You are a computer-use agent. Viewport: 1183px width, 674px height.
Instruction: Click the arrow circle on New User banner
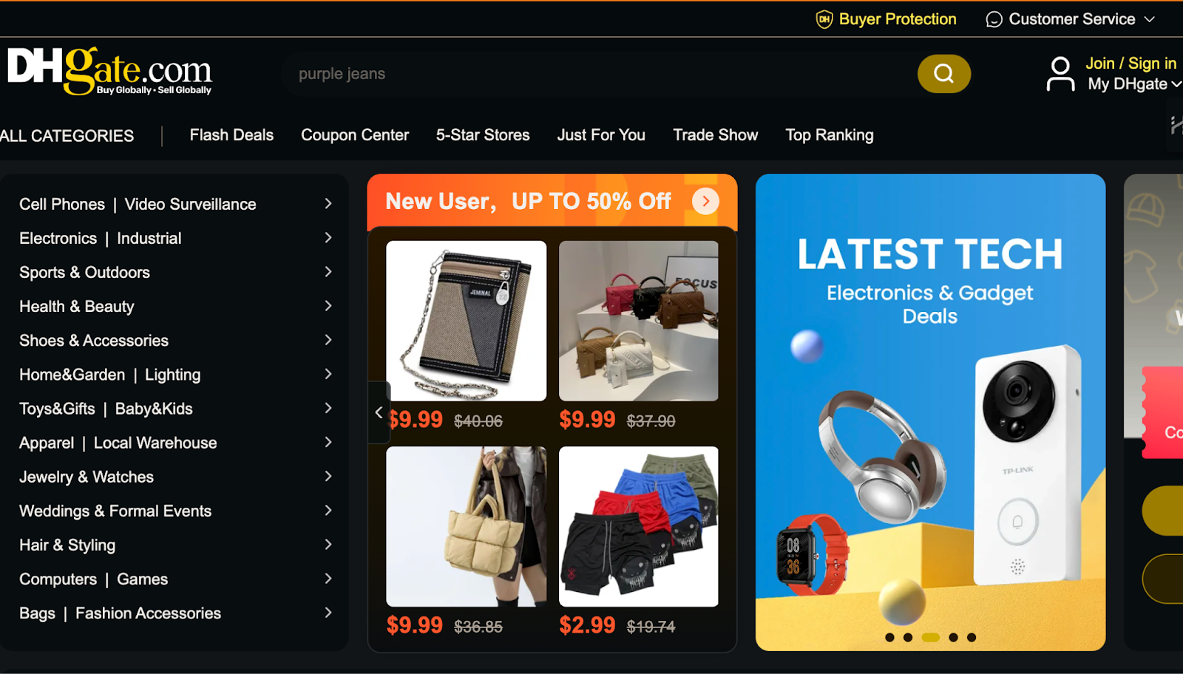[705, 201]
